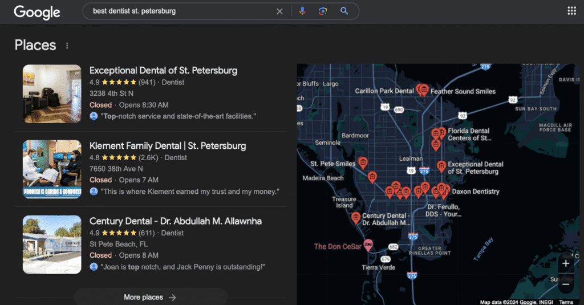Zoom in on the map

(566, 263)
